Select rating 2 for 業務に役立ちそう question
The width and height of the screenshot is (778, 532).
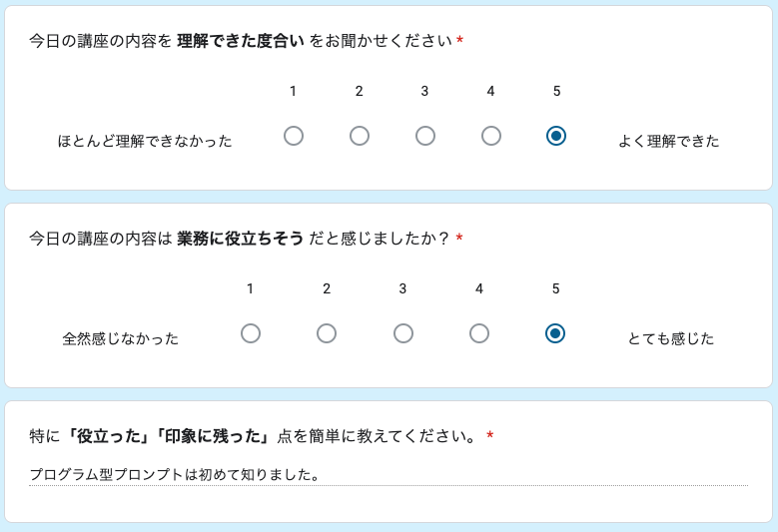pyautogui.click(x=327, y=333)
